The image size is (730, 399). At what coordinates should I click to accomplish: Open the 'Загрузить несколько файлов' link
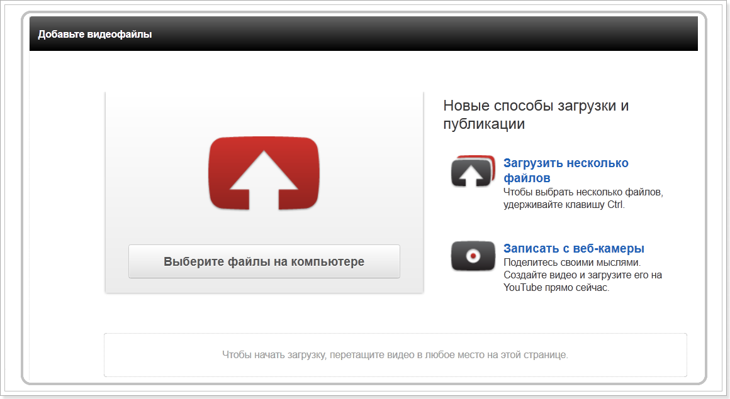click(x=566, y=170)
